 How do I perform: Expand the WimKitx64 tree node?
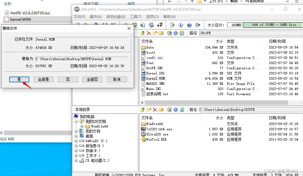point(82,126)
